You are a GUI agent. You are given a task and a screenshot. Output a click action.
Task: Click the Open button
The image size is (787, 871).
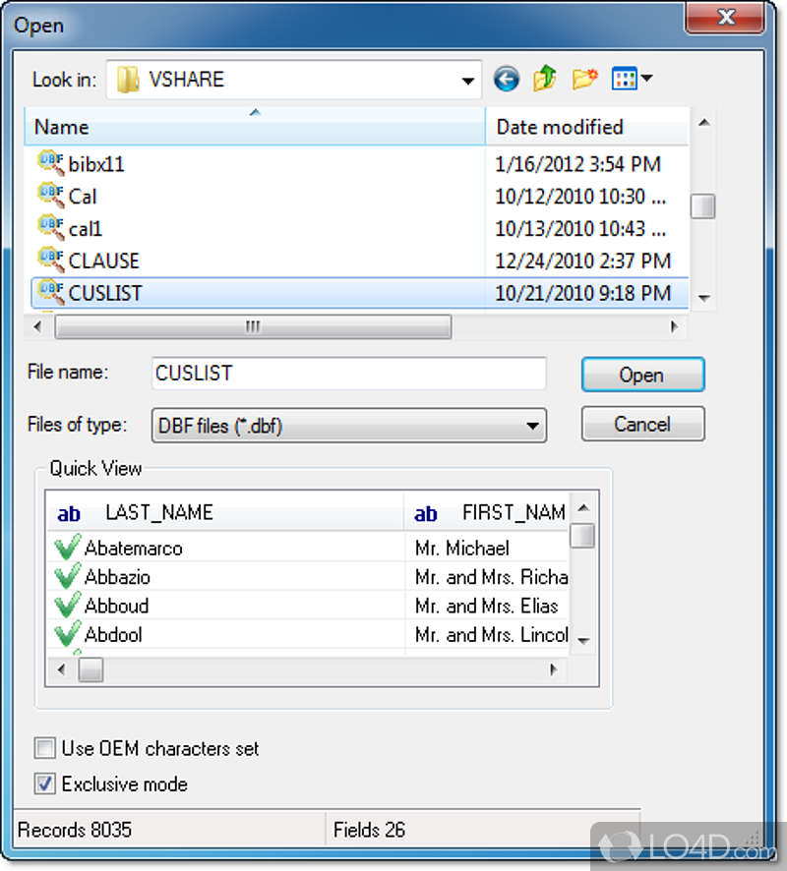pos(643,375)
